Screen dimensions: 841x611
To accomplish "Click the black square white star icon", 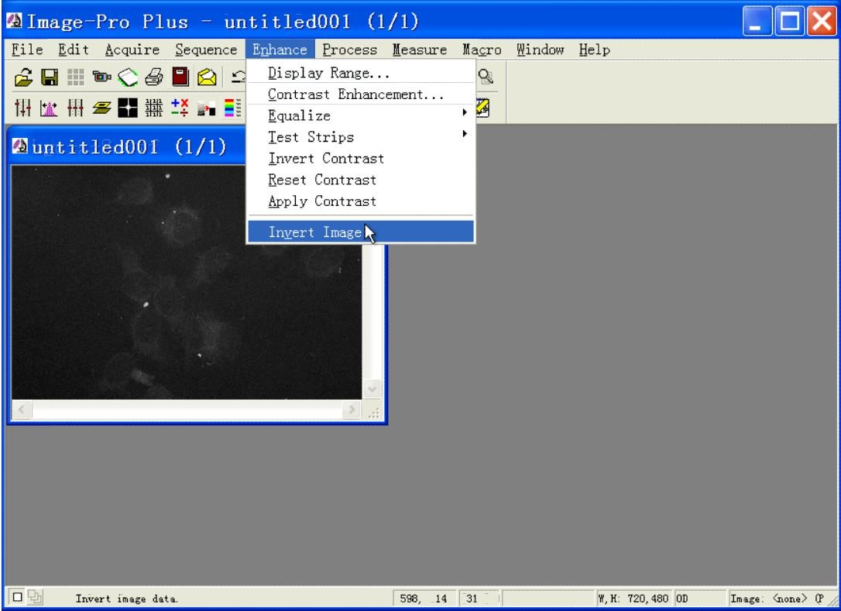I will click(128, 108).
